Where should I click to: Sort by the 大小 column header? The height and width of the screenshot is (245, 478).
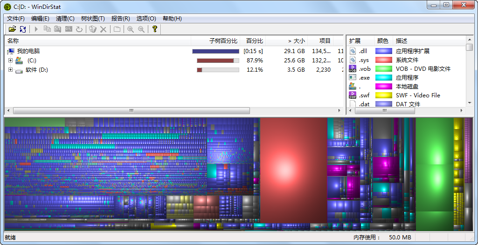[x=296, y=41]
